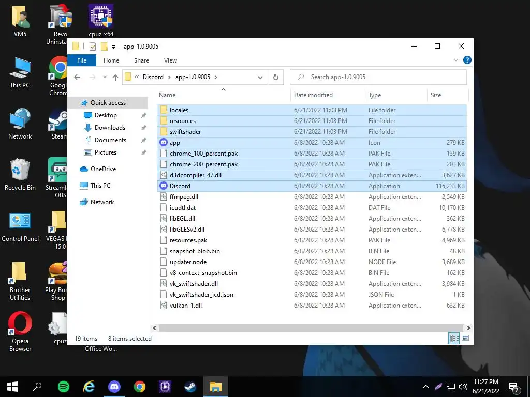Expand the address bar history dropdown
This screenshot has height=397, width=530.
[260, 78]
